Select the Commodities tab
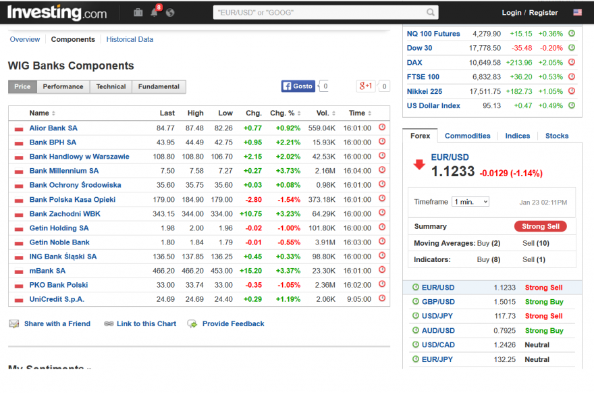 (x=467, y=136)
